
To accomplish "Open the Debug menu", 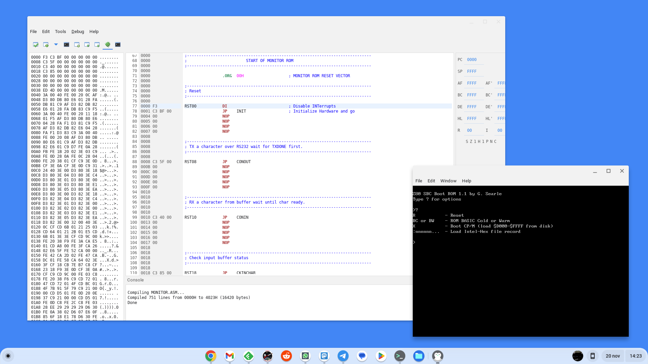I will pyautogui.click(x=78, y=32).
